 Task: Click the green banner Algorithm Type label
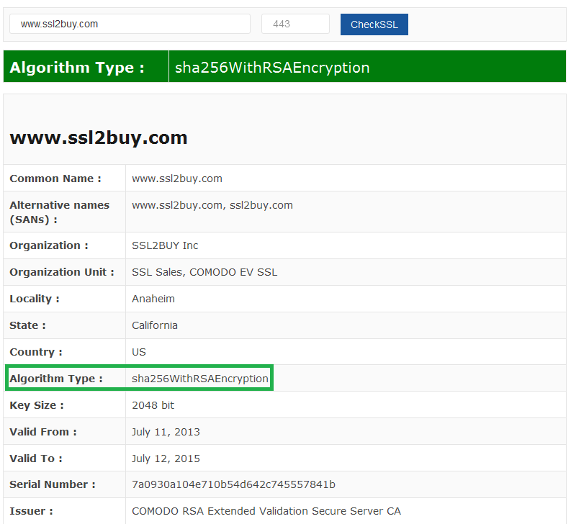coord(77,68)
